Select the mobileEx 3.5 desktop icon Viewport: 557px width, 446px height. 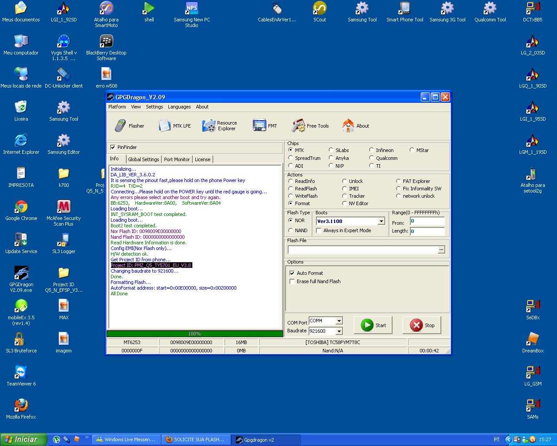(21, 312)
